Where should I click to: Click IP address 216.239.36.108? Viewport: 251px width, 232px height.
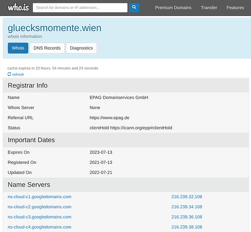click(x=187, y=217)
